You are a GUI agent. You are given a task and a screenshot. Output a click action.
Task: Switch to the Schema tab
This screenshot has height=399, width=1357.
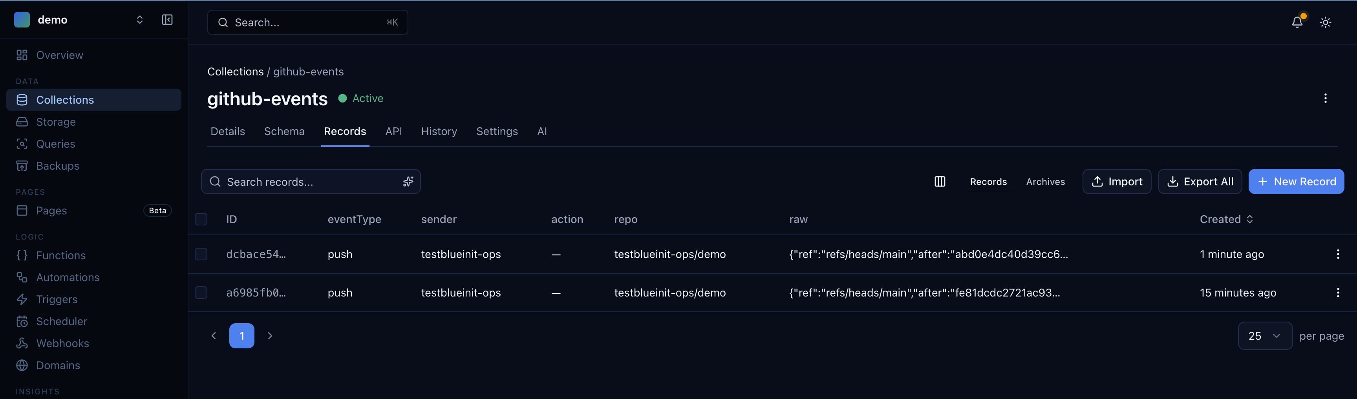(x=284, y=131)
